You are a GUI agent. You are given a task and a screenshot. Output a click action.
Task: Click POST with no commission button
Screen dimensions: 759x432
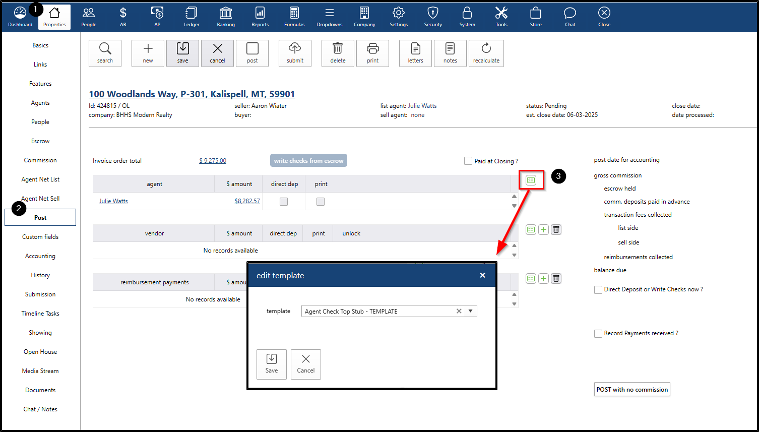point(632,390)
